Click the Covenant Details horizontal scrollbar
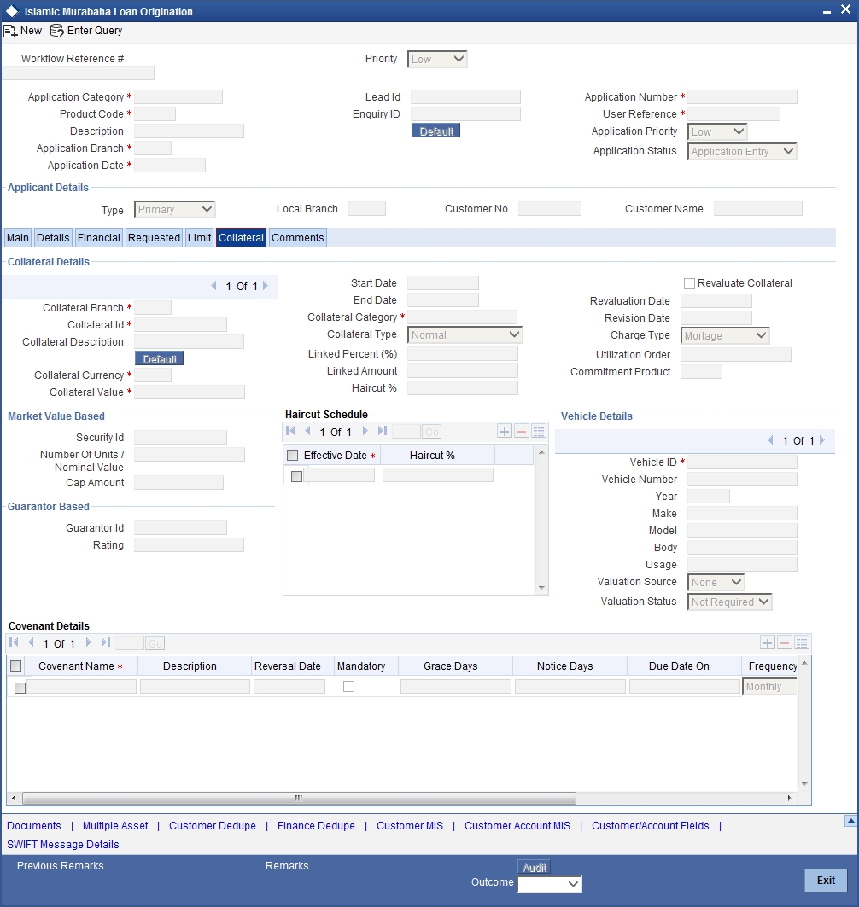 click(x=299, y=799)
